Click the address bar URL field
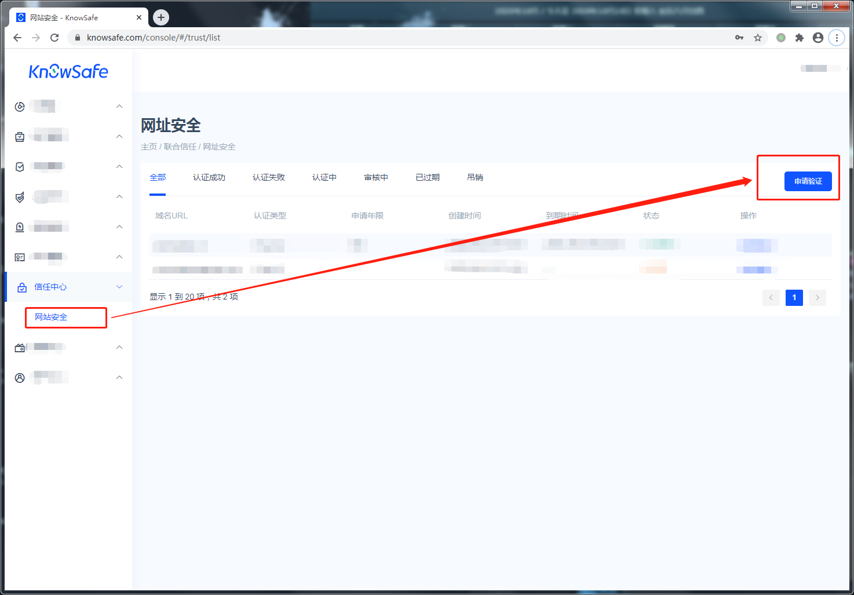Viewport: 854px width, 595px height. click(406, 38)
